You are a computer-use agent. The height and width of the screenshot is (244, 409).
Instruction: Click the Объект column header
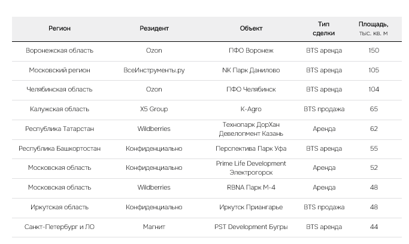point(251,29)
